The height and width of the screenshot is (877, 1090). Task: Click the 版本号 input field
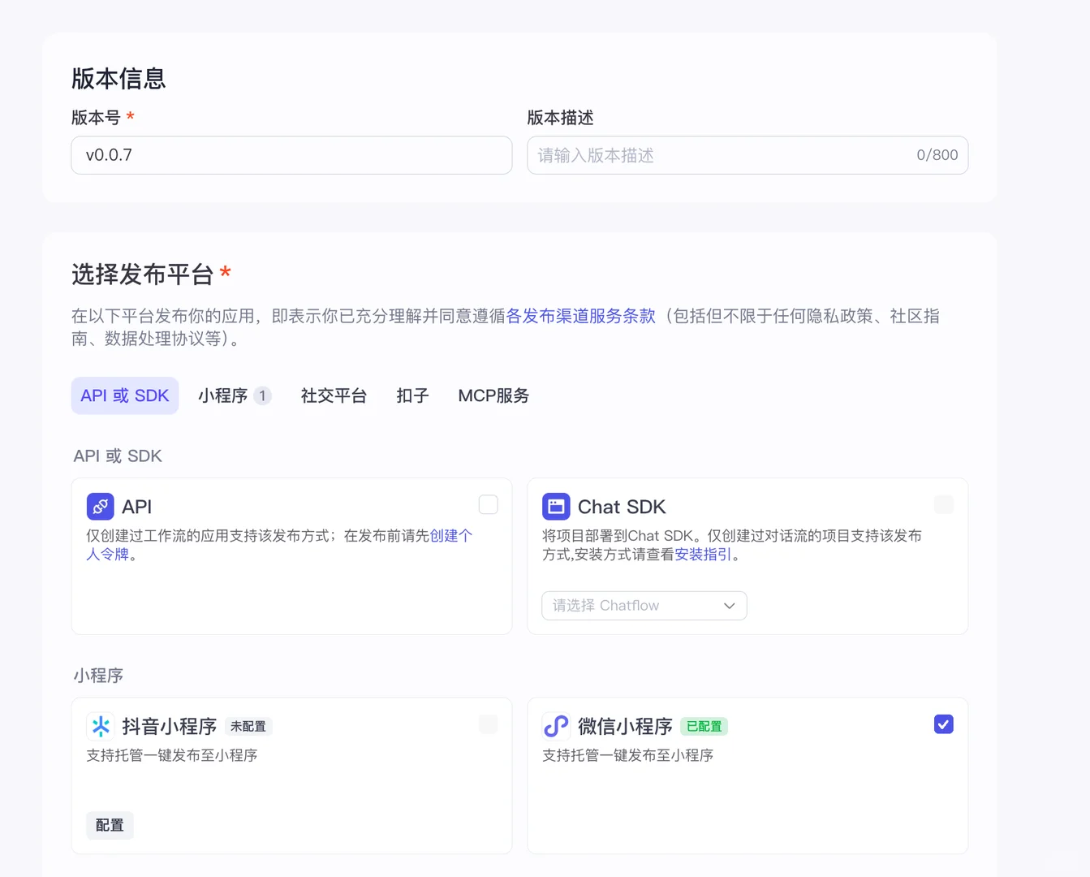tap(291, 155)
